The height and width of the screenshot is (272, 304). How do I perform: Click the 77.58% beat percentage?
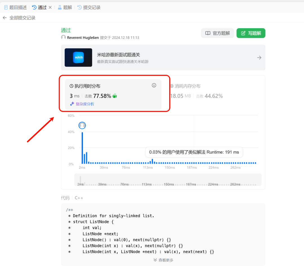[x=102, y=96]
